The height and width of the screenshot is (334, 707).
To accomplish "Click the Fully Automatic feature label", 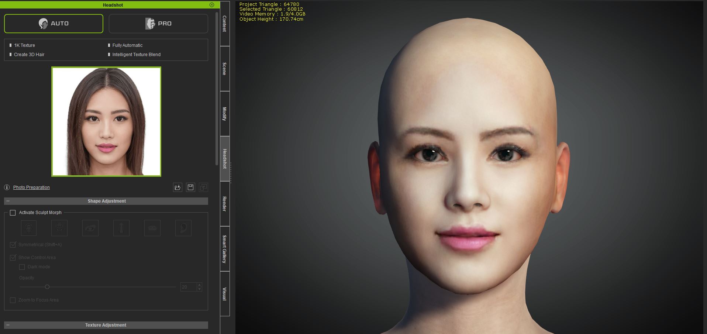I will 127,45.
